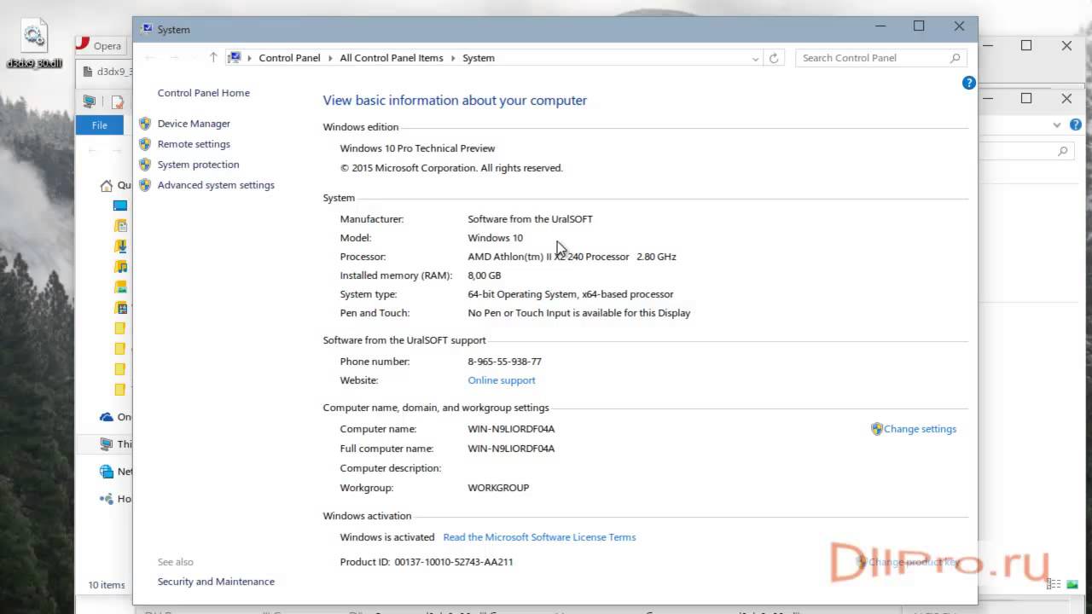The height and width of the screenshot is (614, 1092).
Task: Open Advanced system settings
Action: tap(216, 185)
